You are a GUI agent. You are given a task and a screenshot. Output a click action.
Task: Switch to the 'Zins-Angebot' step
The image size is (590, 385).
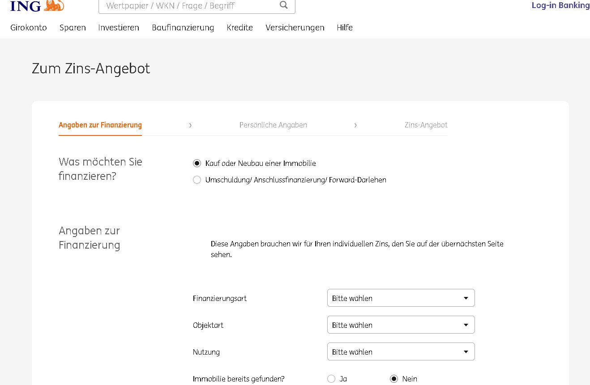coord(426,125)
